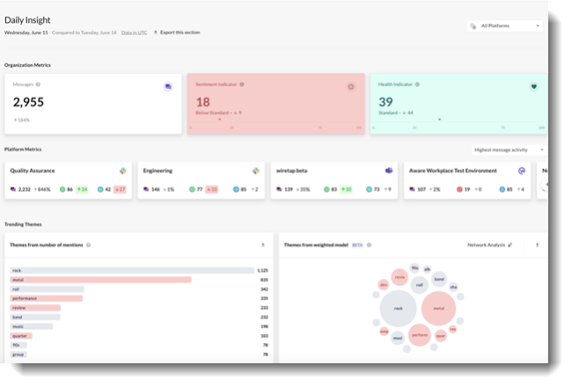The image size is (572, 387).
Task: Click the large 'rock' bubble in weighted model
Action: [398, 310]
